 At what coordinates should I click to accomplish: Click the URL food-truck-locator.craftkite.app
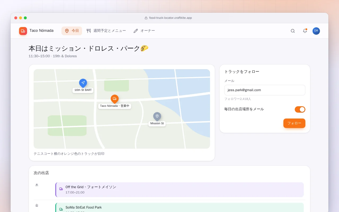pos(171,18)
